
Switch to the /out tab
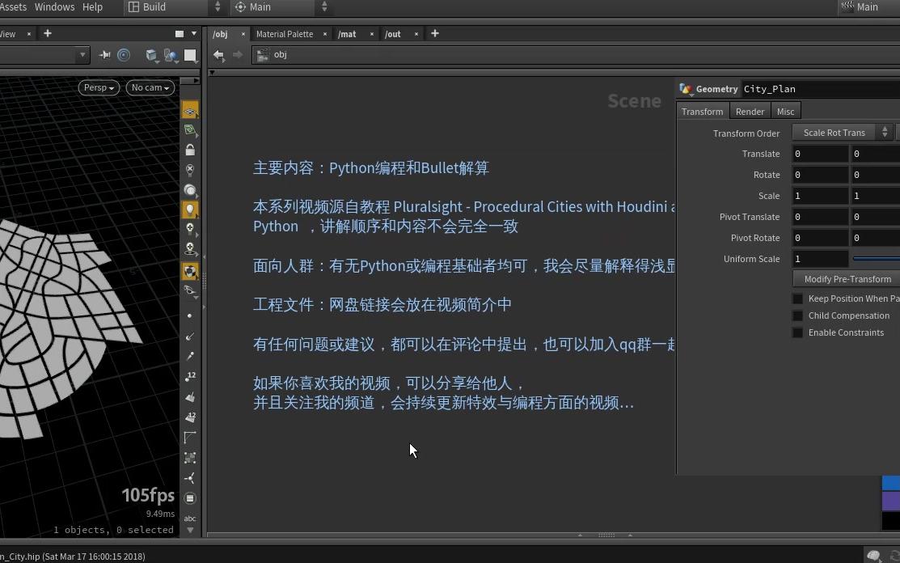click(x=393, y=34)
